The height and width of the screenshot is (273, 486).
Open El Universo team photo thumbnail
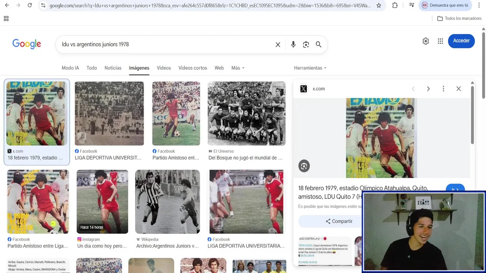coord(246,113)
